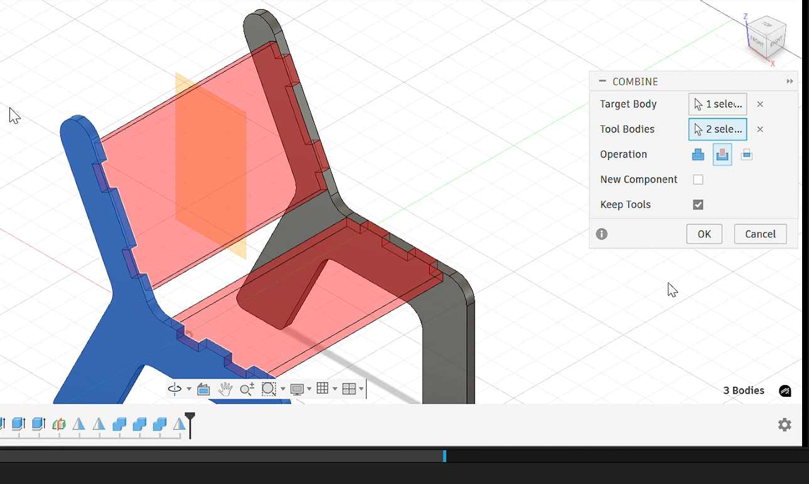
Task: Activate the Orbit navigation tool
Action: [x=174, y=389]
